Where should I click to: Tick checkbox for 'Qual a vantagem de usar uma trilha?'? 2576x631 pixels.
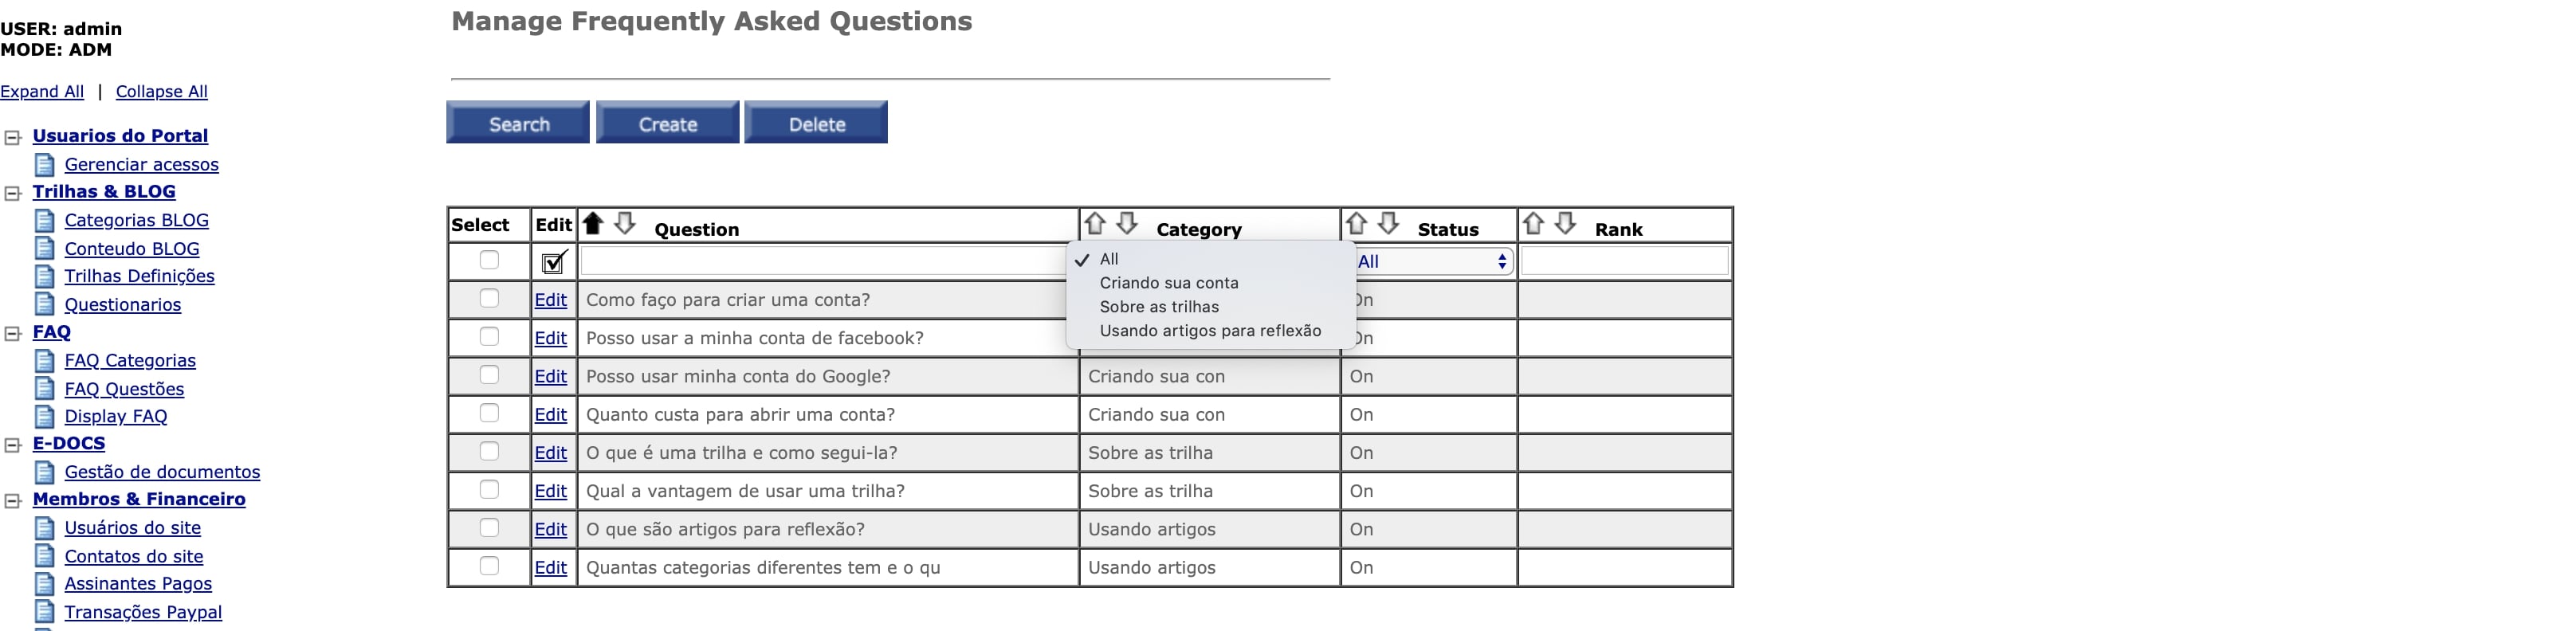pos(489,490)
